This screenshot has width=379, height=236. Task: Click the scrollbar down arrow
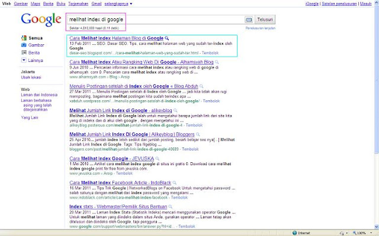tap(377, 227)
